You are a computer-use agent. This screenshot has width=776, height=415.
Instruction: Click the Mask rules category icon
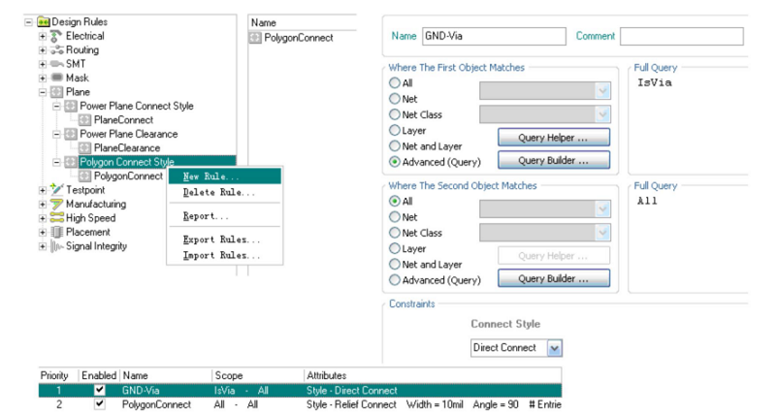point(56,78)
